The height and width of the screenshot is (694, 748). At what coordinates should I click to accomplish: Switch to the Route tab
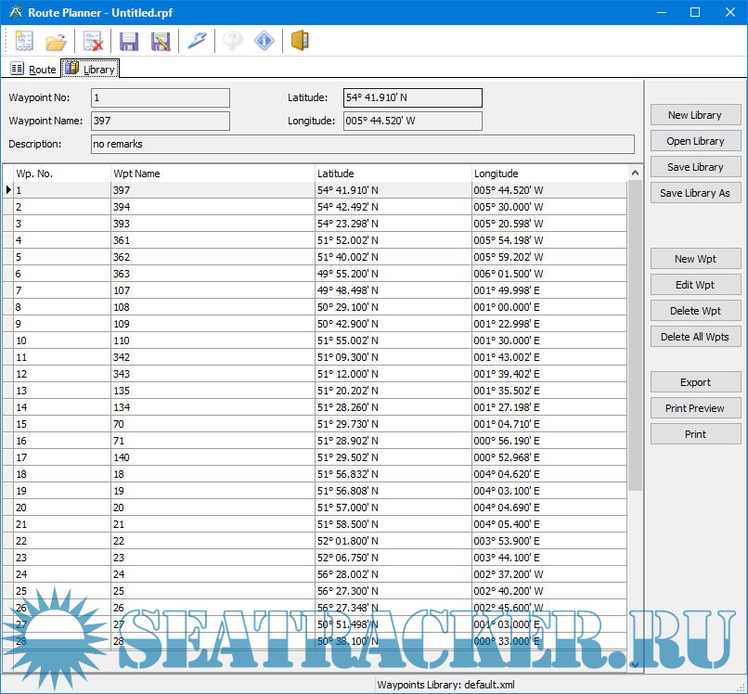pos(33,70)
